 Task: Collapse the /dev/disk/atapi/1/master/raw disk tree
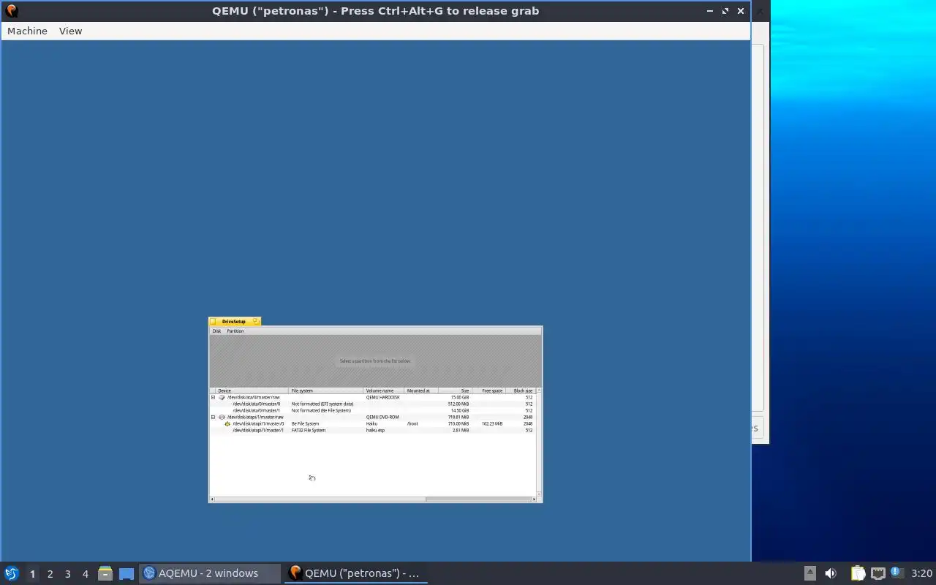[x=213, y=417]
